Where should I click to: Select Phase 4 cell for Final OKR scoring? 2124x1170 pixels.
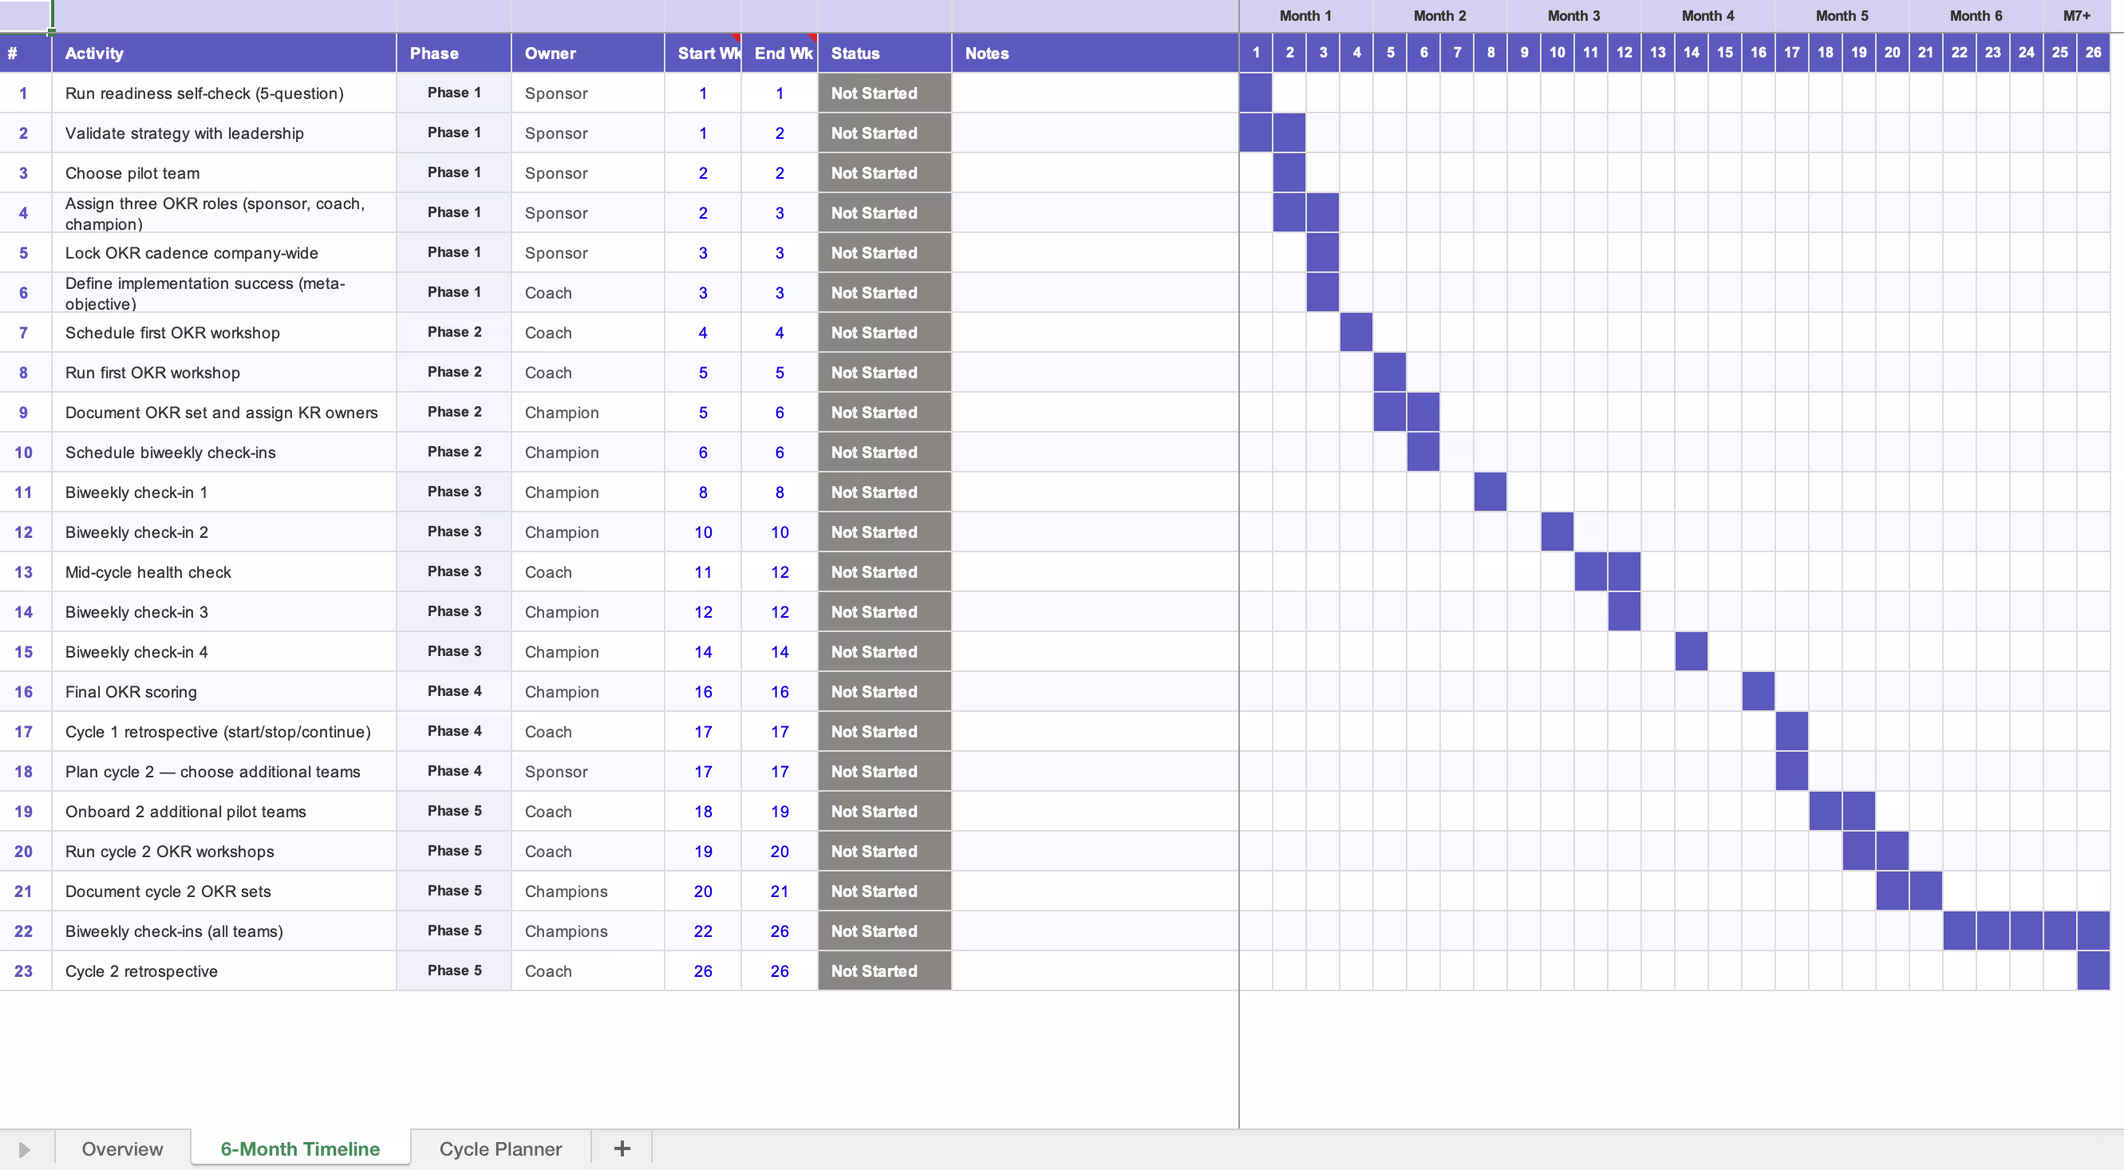click(x=454, y=692)
